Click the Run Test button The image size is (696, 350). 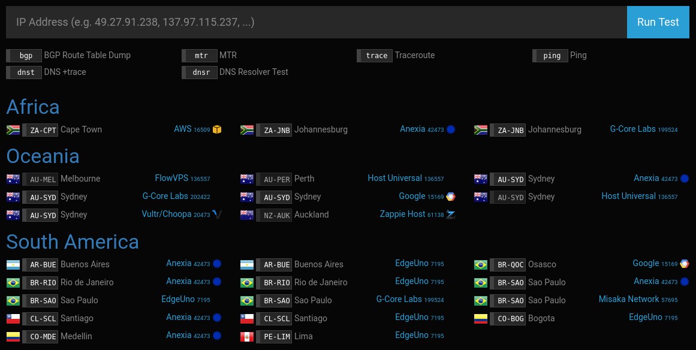coord(658,22)
